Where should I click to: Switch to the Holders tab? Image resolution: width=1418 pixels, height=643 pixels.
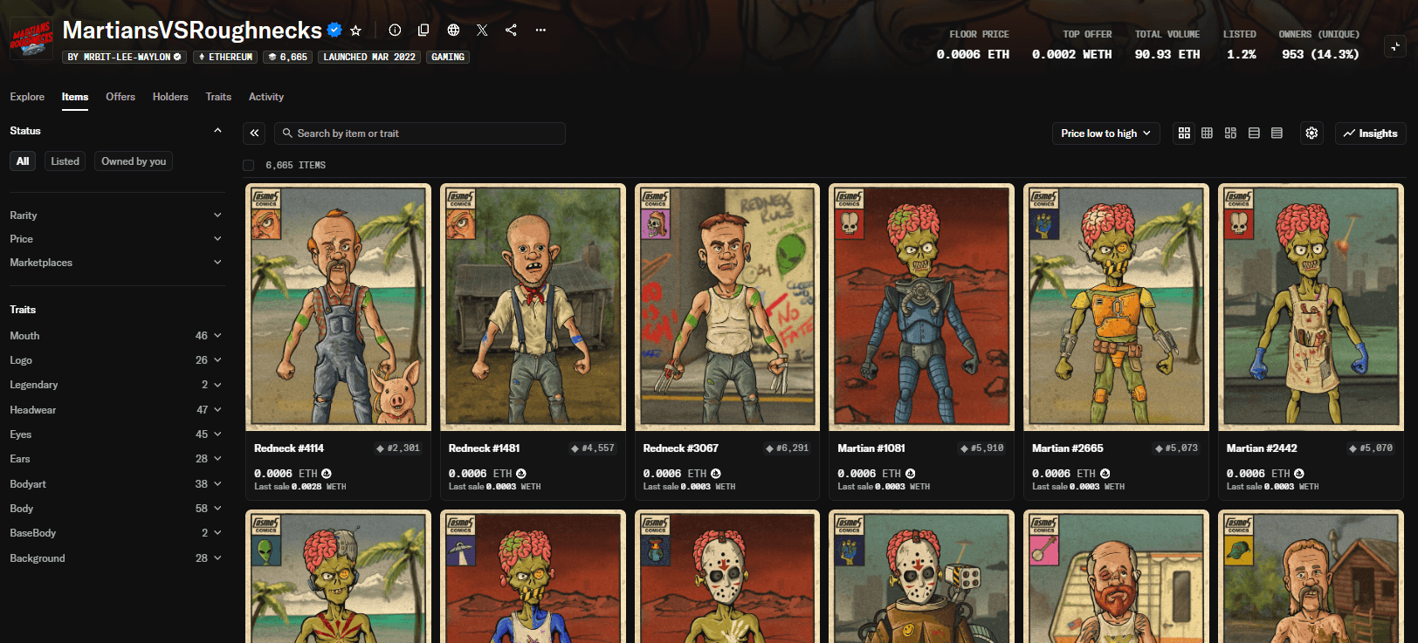[170, 97]
